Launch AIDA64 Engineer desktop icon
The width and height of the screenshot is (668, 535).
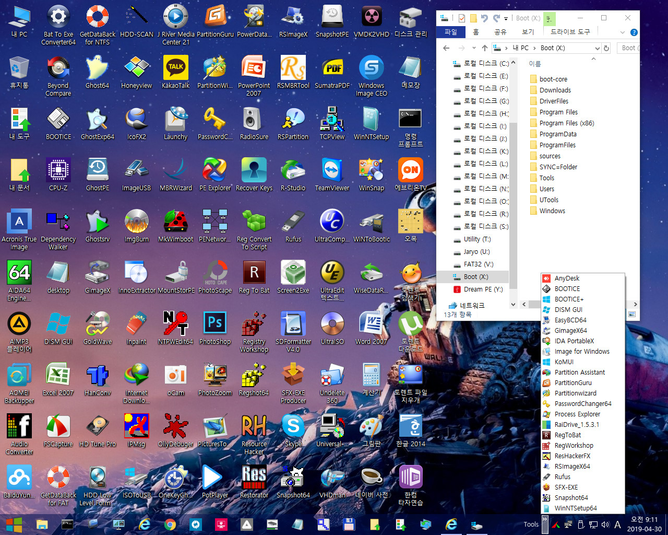pos(19,281)
